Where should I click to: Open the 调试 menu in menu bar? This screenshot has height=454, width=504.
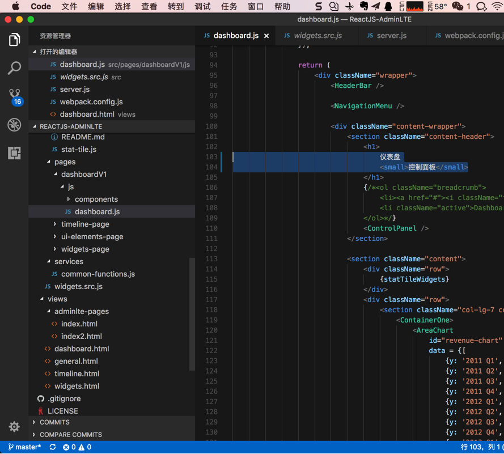pyautogui.click(x=202, y=7)
